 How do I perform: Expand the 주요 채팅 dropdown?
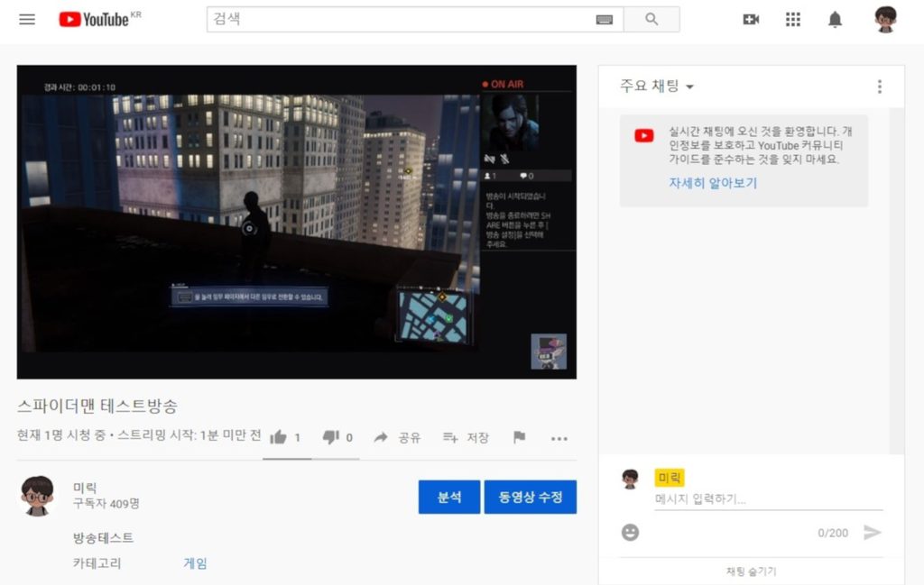pyautogui.click(x=657, y=86)
